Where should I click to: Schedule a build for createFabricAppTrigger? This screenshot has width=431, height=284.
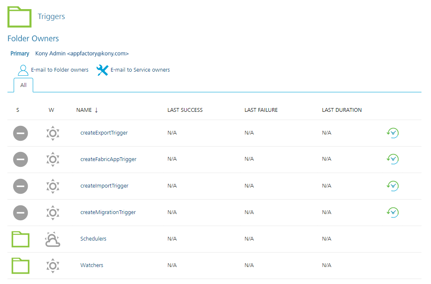pyautogui.click(x=392, y=159)
